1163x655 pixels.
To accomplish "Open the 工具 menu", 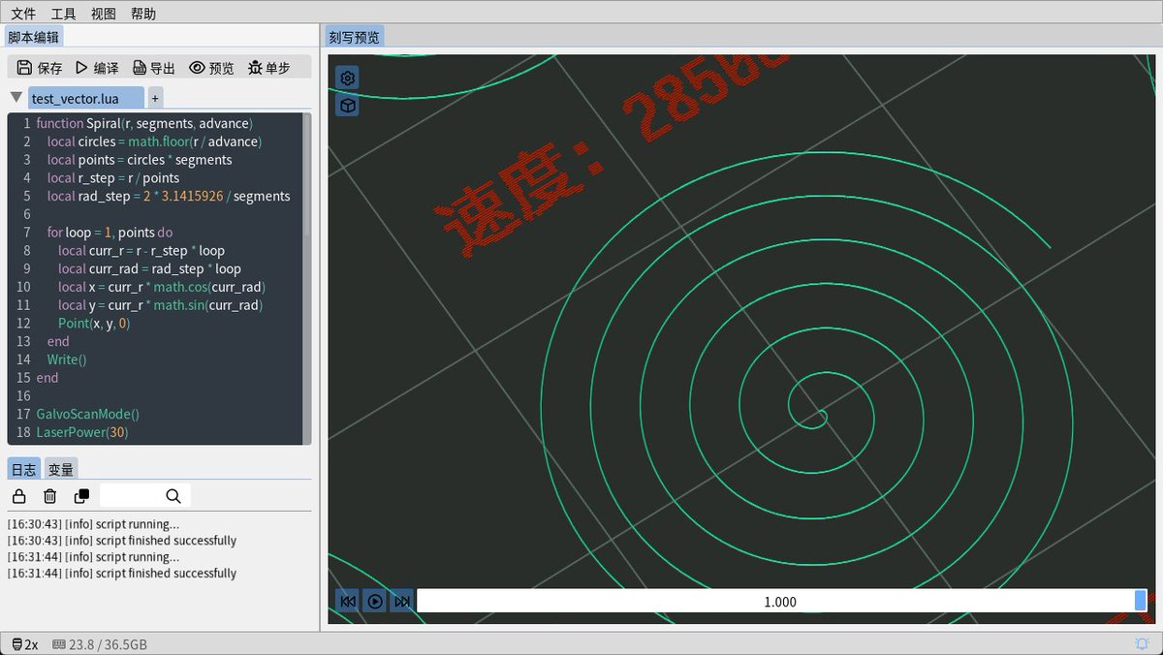I will pos(63,14).
